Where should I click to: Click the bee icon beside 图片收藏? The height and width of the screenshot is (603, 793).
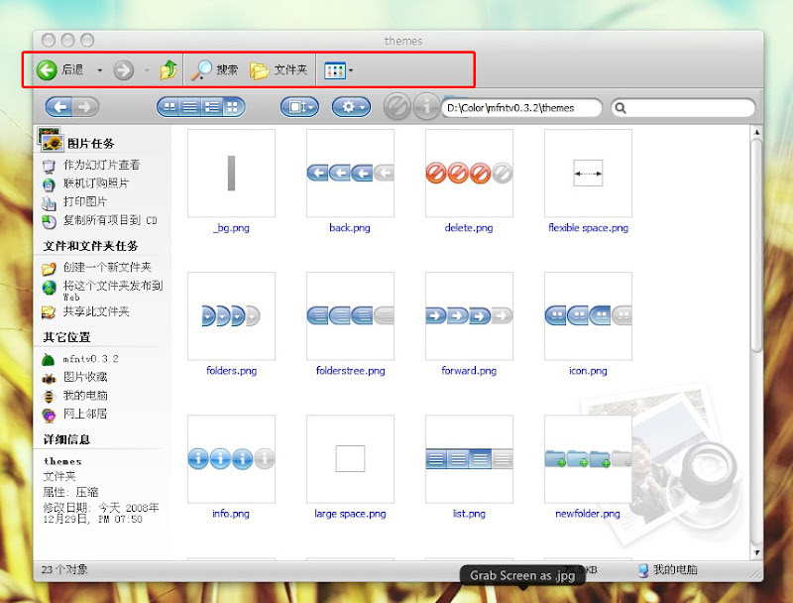(x=49, y=378)
